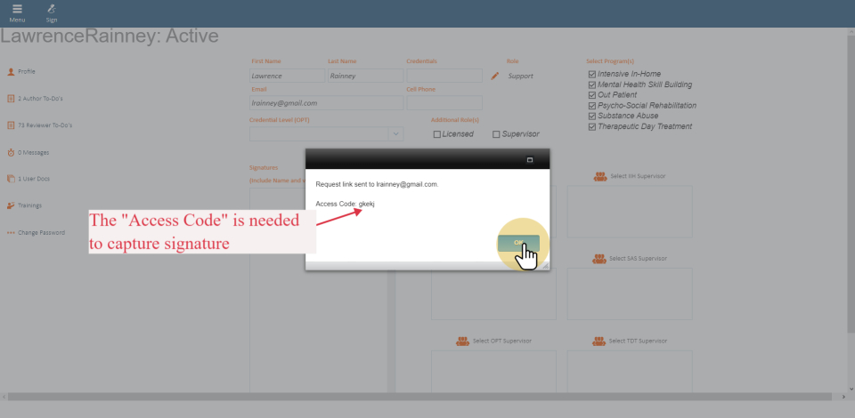Click the Select OPT Supervisor people icon
The height and width of the screenshot is (418, 855).
click(x=462, y=341)
